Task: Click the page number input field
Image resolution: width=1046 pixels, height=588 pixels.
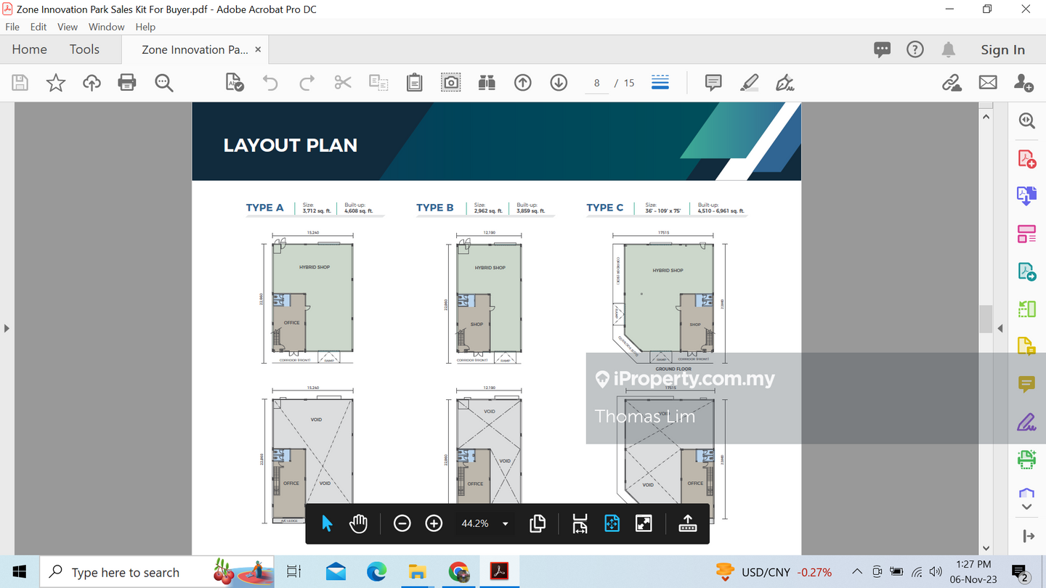Action: click(x=597, y=83)
